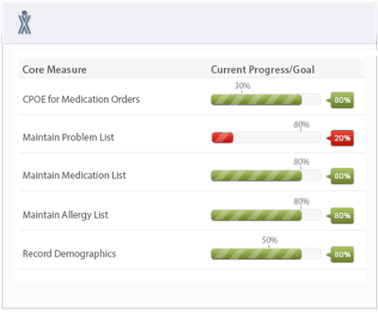Click the Core Measure column header

54,69
